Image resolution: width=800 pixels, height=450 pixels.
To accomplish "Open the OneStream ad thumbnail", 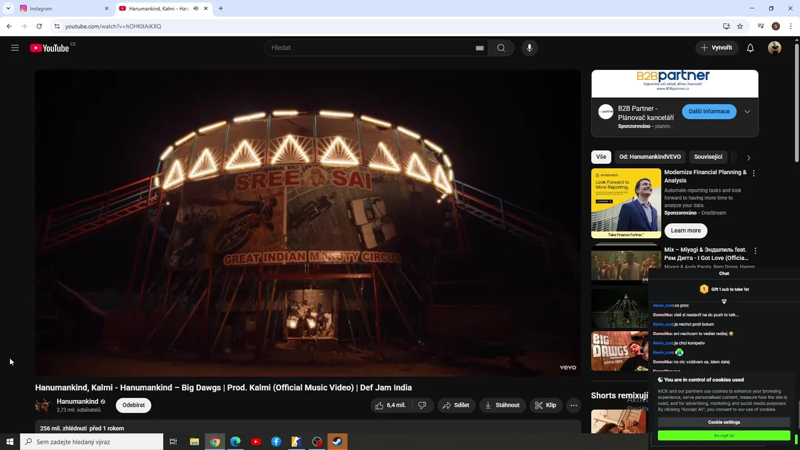I will pyautogui.click(x=626, y=203).
